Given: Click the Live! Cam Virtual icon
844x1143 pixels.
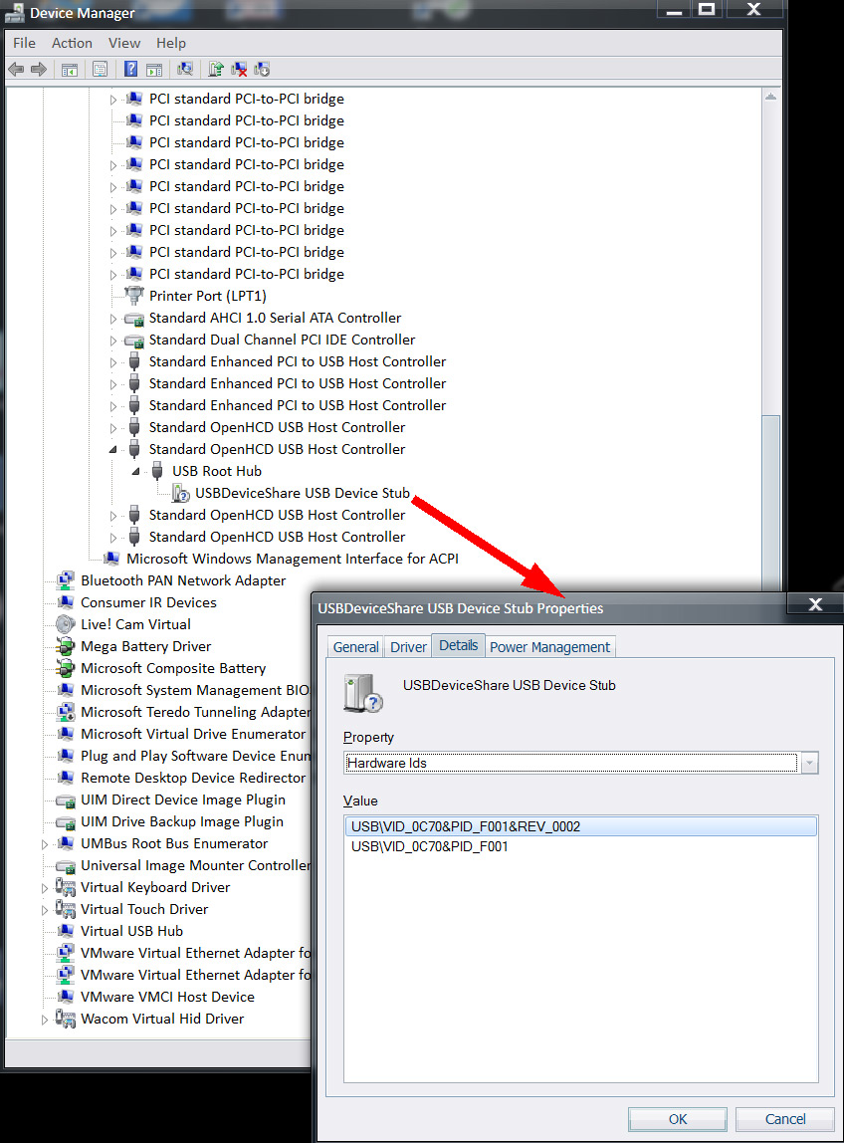Looking at the screenshot, I should (x=65, y=624).
